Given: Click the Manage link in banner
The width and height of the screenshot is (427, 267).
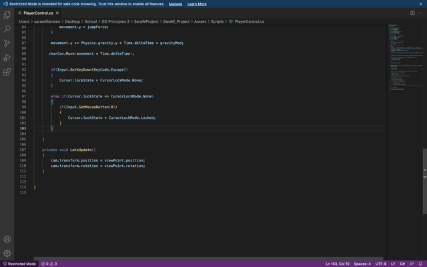Looking at the screenshot, I should pos(175,4).
